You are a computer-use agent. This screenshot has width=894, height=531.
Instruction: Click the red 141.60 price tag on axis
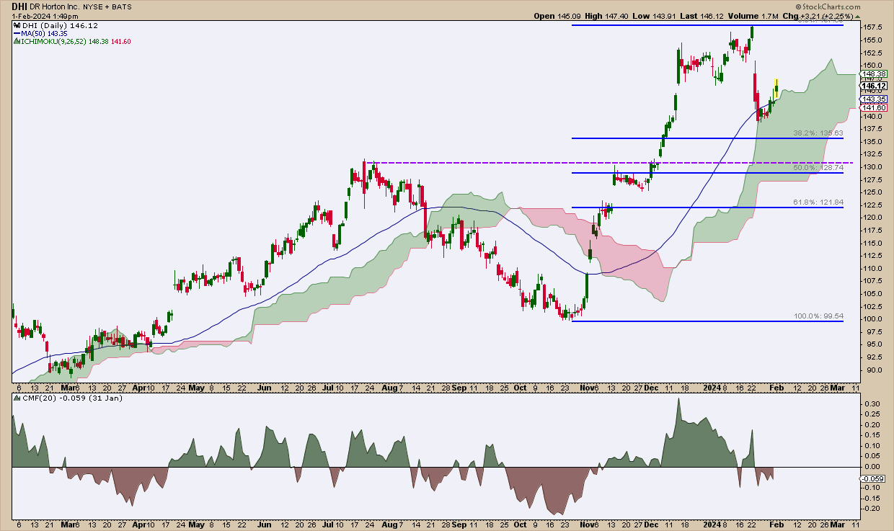point(874,107)
